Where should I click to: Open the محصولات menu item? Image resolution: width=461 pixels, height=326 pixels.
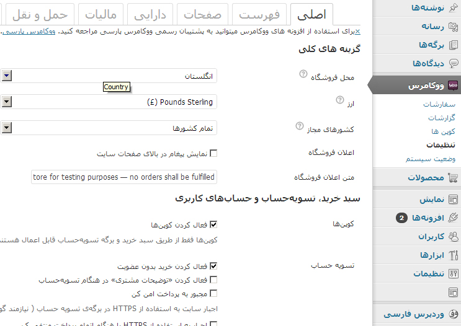click(426, 178)
